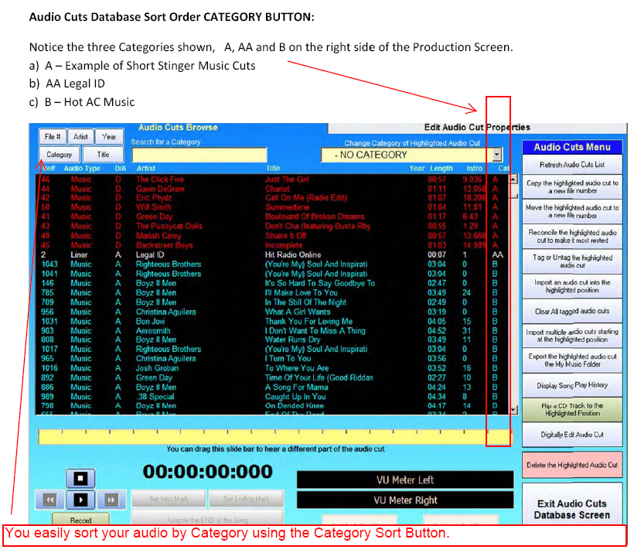Sort audio cuts by Category button
The image size is (634, 553).
click(59, 155)
